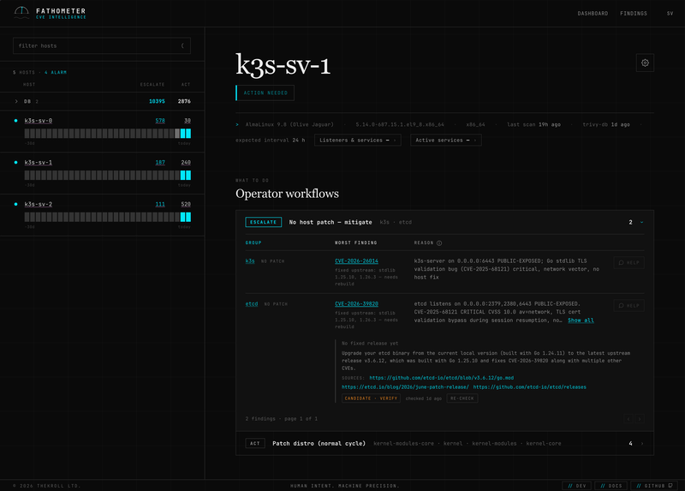This screenshot has width=685, height=491.
Task: Select host k3s-sv-1 in sidebar
Action: point(38,162)
